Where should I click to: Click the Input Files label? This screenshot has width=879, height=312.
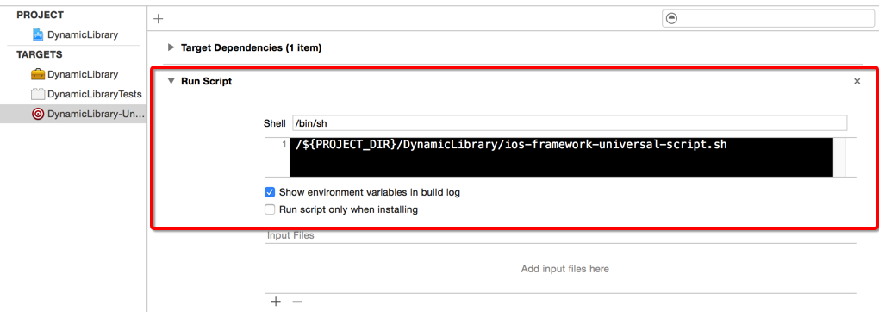290,235
